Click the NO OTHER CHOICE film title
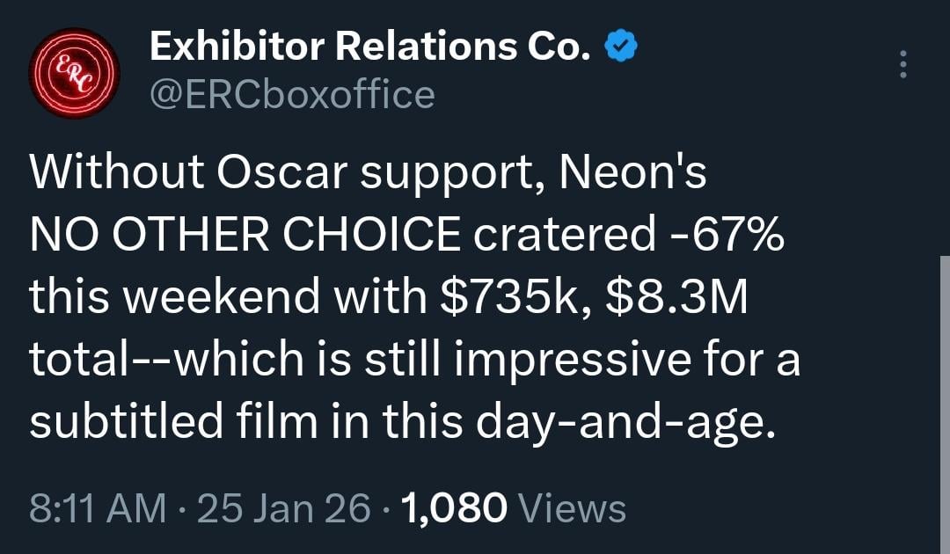 pyautogui.click(x=245, y=236)
